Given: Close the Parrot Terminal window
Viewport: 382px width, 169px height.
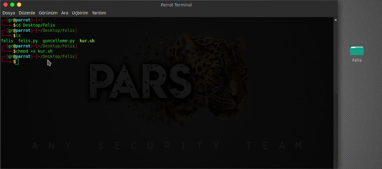Looking at the screenshot, I should coord(6,5).
